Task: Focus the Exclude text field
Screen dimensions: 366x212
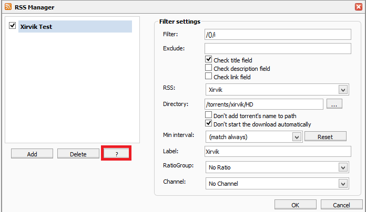Action: [x=278, y=48]
